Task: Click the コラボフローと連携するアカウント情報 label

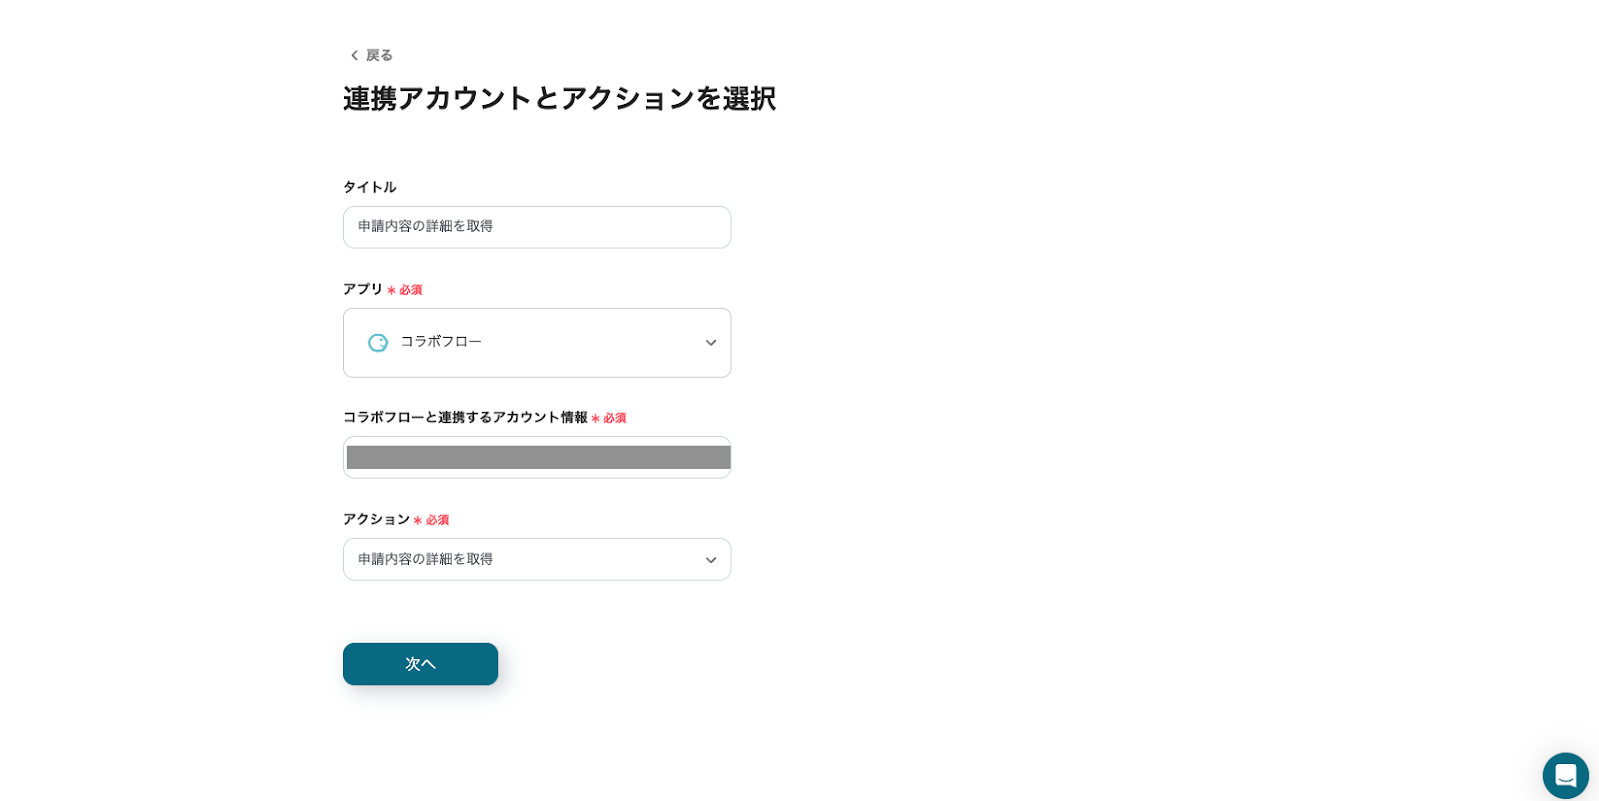Action: (465, 417)
